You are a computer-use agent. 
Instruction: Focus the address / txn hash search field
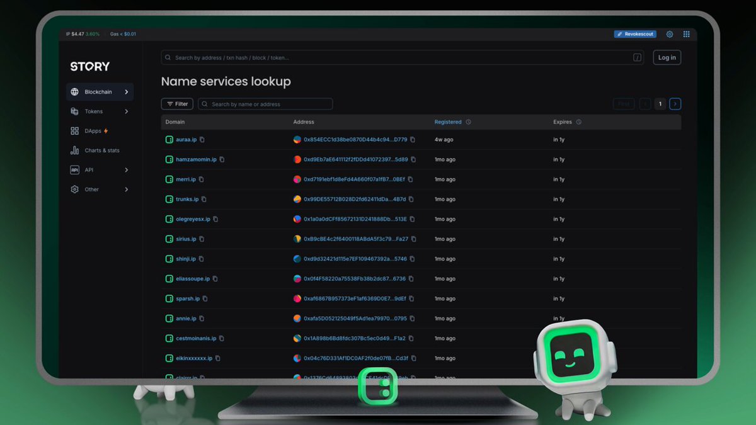(403, 57)
